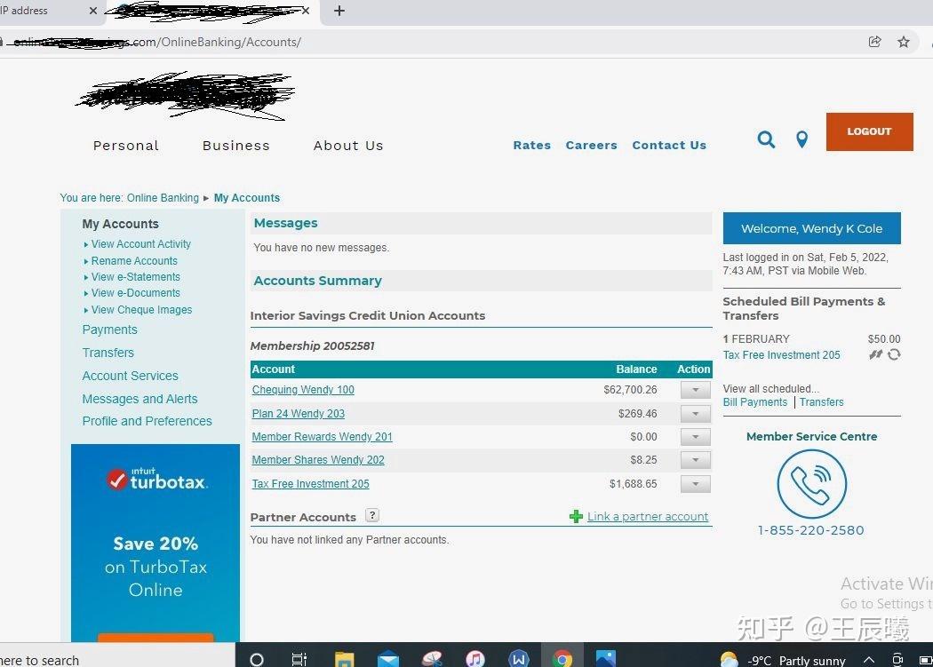Click the transfer arrows icon beside $50.00 payment

(875, 354)
